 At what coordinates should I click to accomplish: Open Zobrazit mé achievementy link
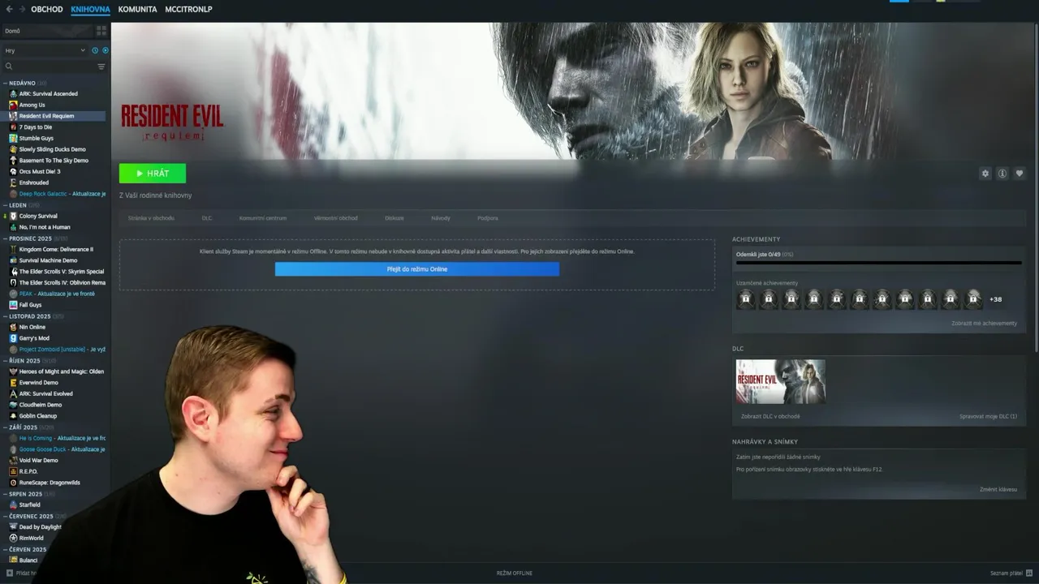(984, 324)
